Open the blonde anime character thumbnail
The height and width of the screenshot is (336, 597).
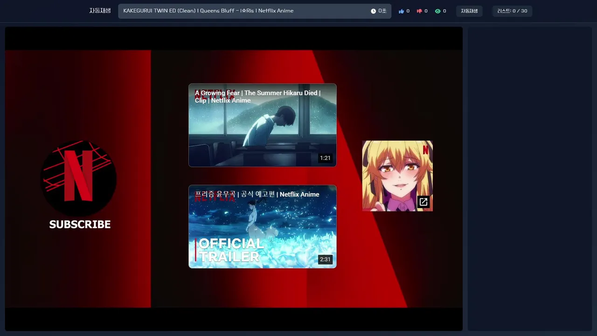click(x=397, y=176)
